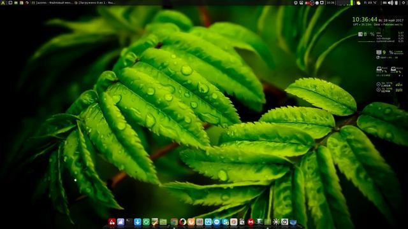408x229 pixels.
Task: Switch to the azores file manager window
Action: click(x=52, y=3)
